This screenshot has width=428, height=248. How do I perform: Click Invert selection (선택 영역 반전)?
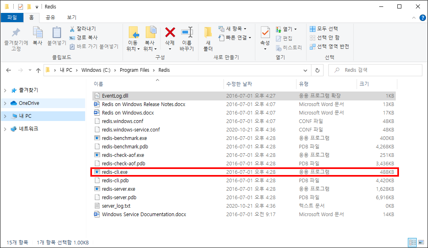pyautogui.click(x=330, y=47)
